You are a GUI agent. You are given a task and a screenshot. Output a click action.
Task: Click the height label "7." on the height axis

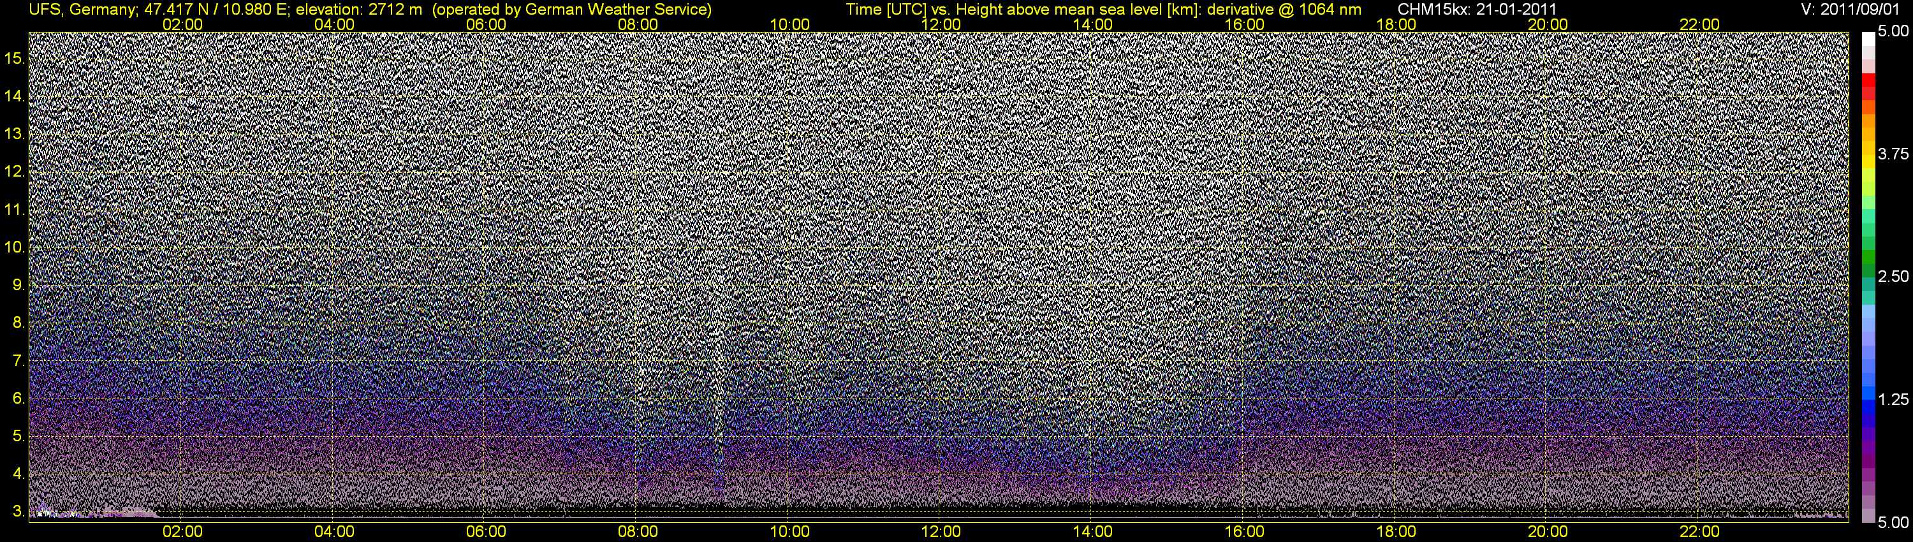[19, 361]
